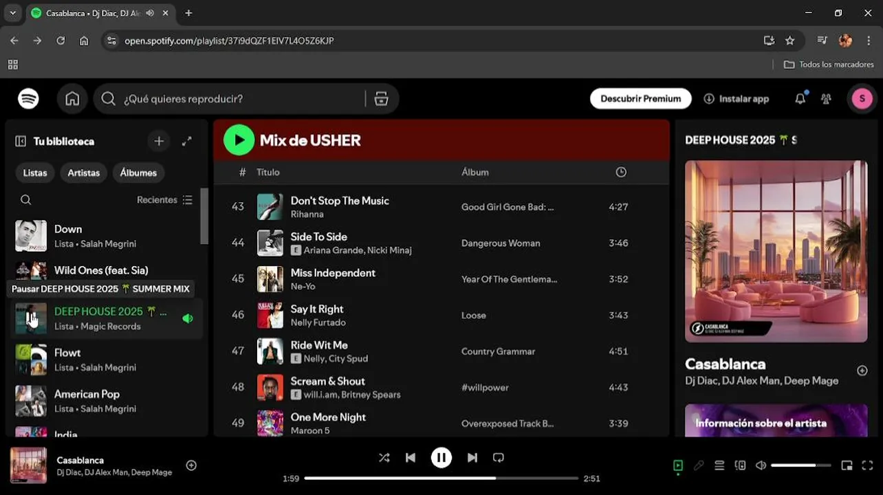Screen dimensions: 883x495
Task: Open Ne-Yo artist link
Action: tap(303, 287)
